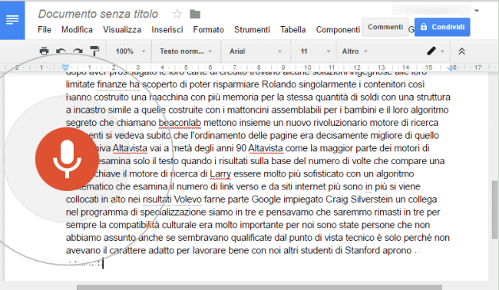Move document to folder icon
The width and height of the screenshot is (499, 290).
coord(195,14)
